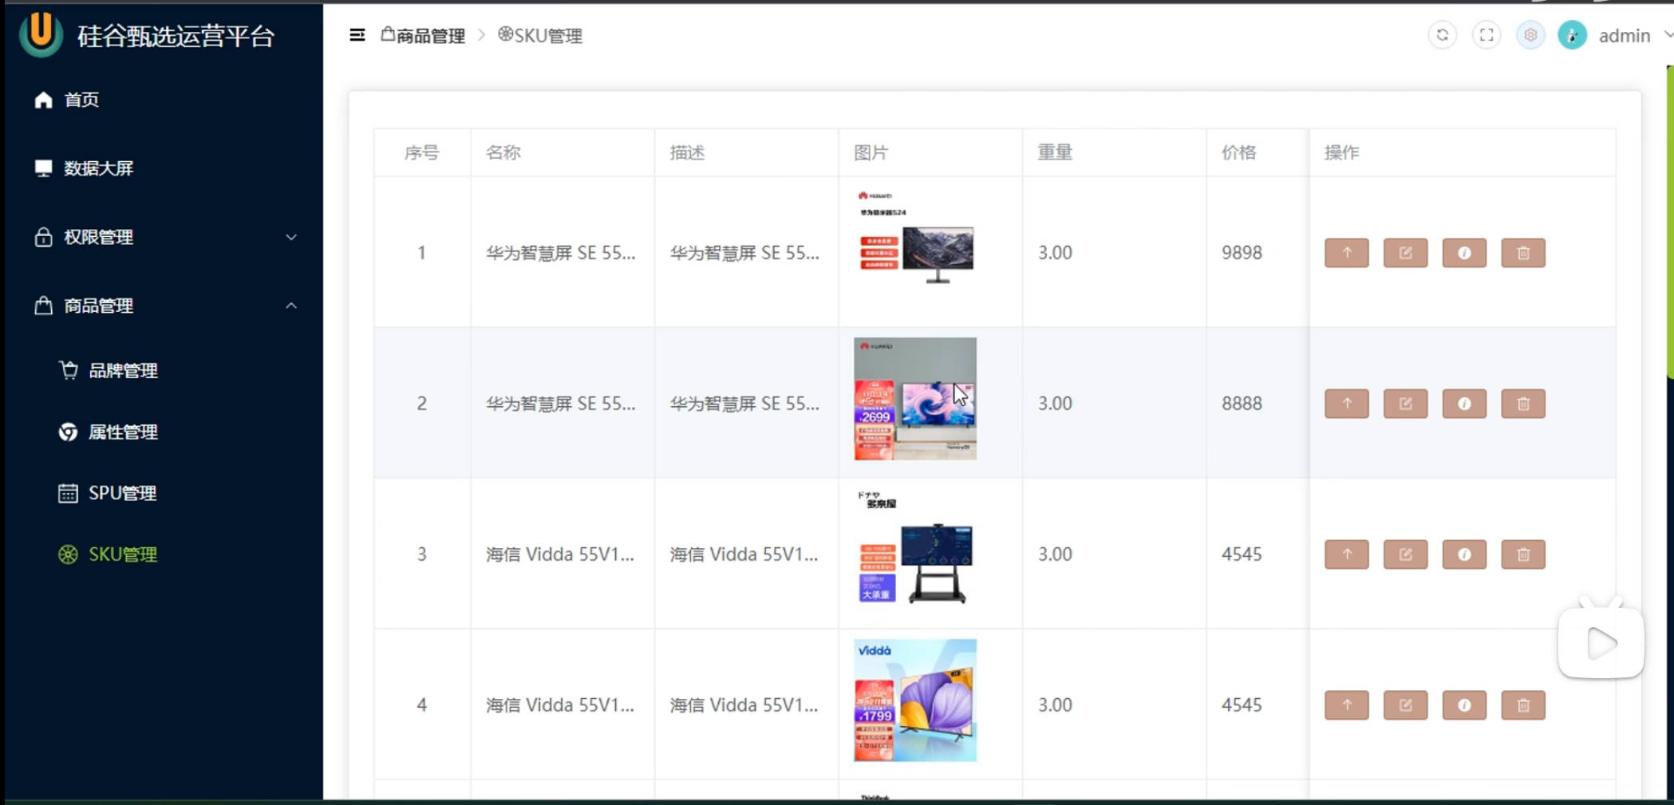Delete the SKU in row 4
Image resolution: width=1674 pixels, height=805 pixels.
pos(1523,705)
